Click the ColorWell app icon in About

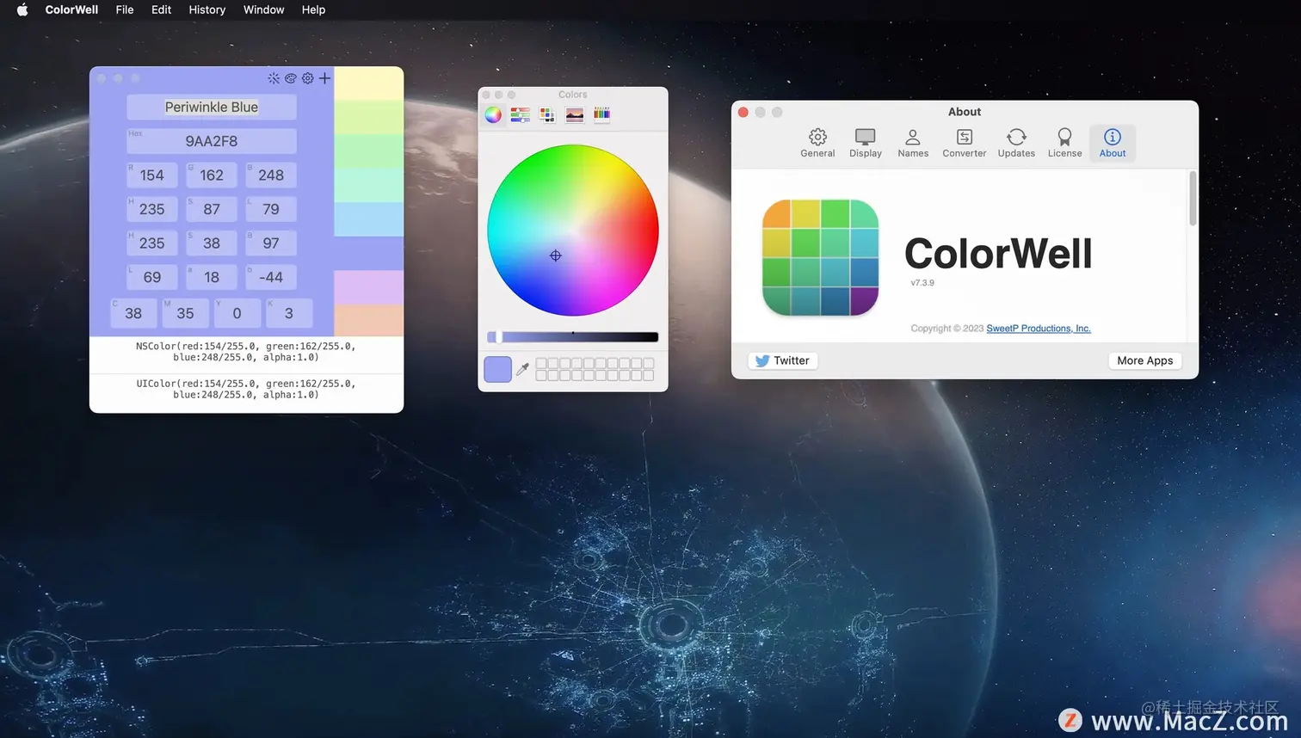(820, 257)
